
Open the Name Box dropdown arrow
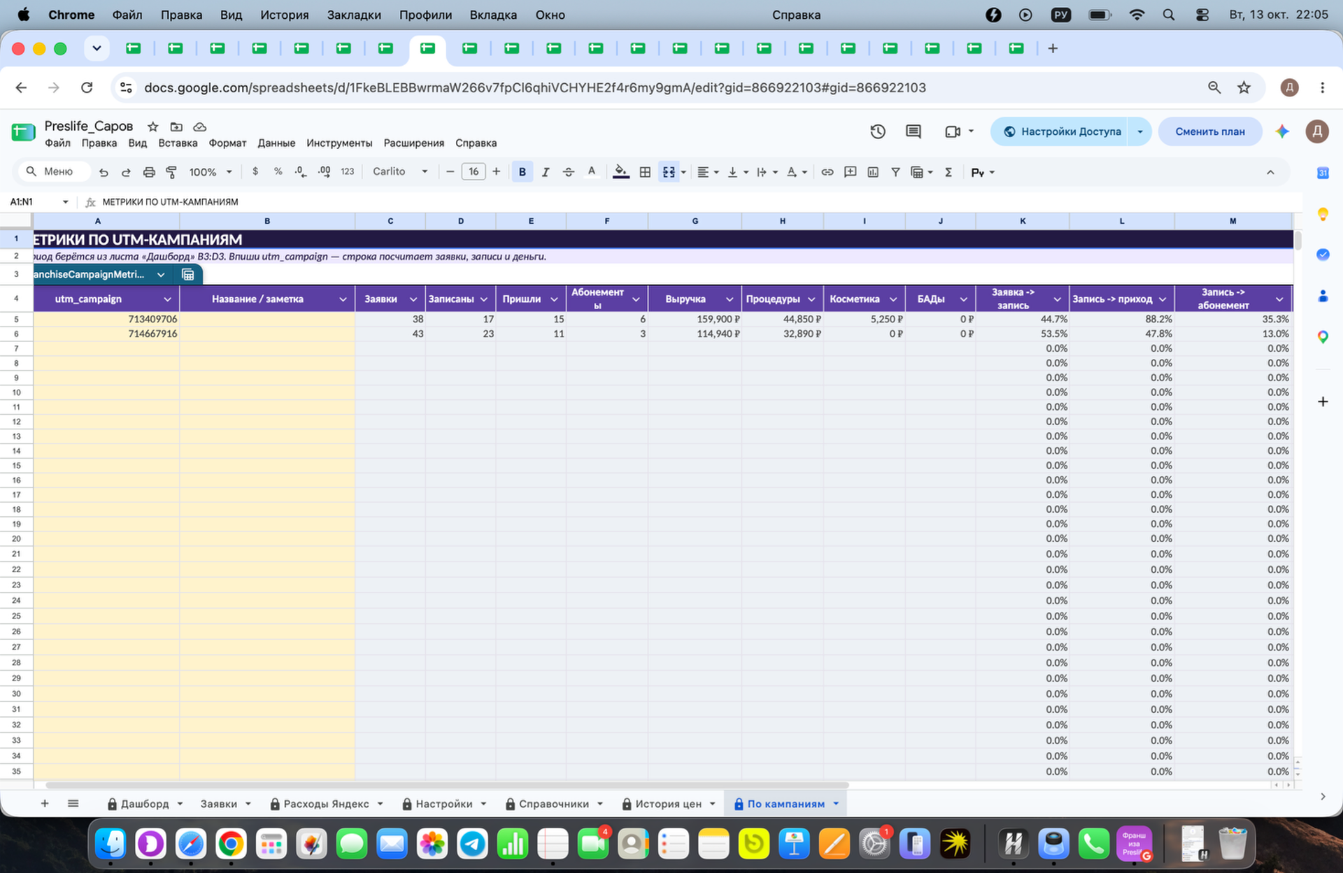(x=65, y=202)
